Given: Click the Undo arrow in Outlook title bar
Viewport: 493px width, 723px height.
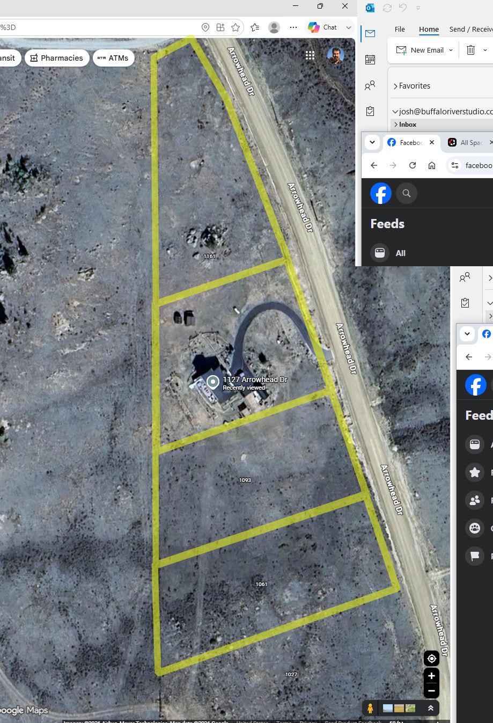Looking at the screenshot, I should tap(403, 8).
